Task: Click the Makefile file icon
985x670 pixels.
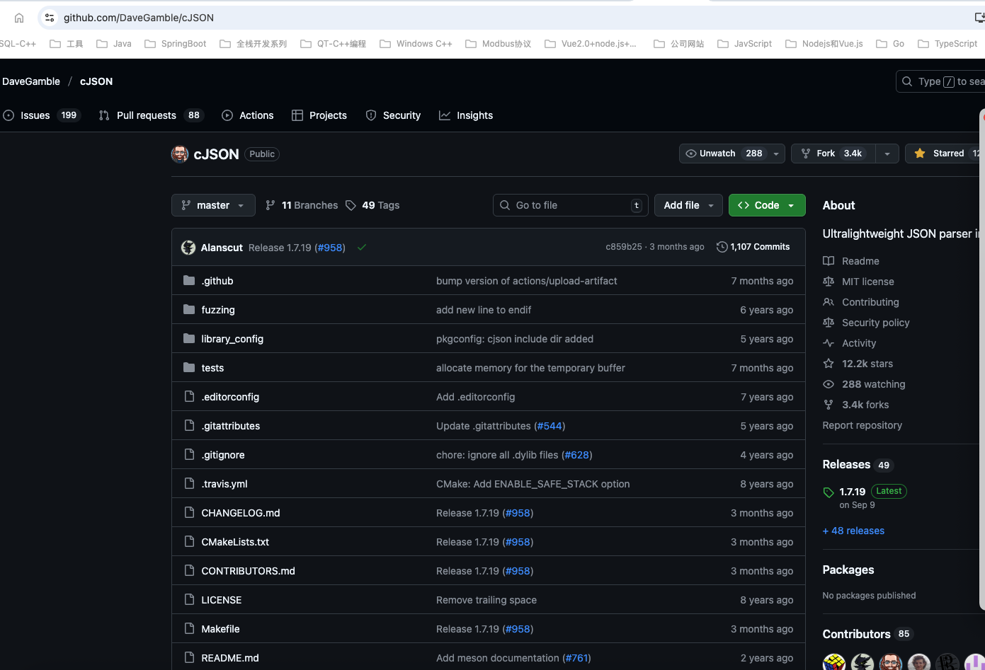Action: [189, 629]
